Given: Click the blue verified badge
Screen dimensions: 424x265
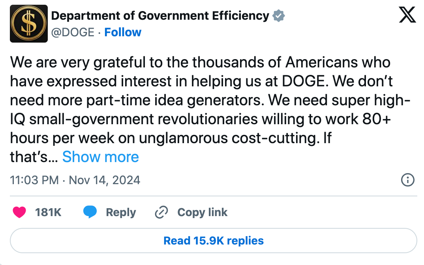Looking at the screenshot, I should [279, 16].
